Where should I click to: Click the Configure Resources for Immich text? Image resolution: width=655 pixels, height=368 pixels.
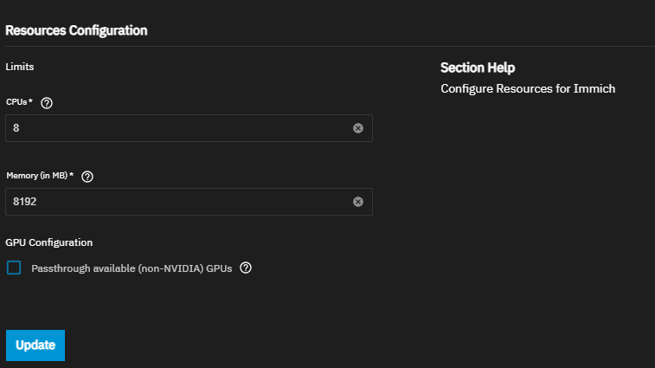point(528,88)
